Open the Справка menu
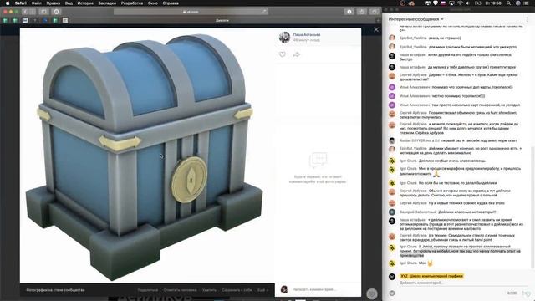The image size is (535, 301). click(x=171, y=3)
